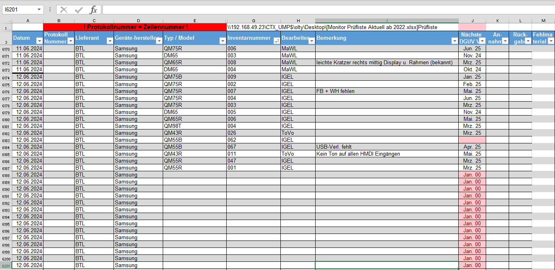Select column E header

[195, 20]
